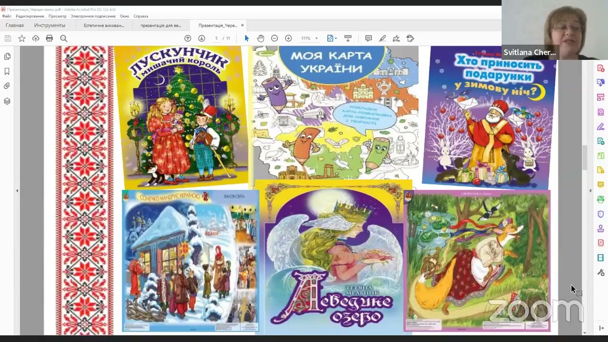Open the Combine Files tool

click(601, 83)
